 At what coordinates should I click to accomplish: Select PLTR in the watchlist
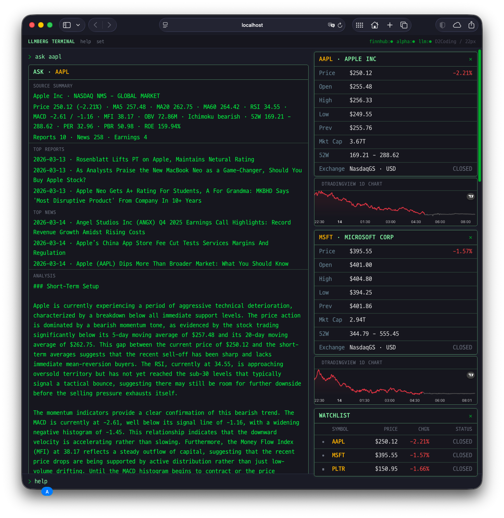click(338, 469)
